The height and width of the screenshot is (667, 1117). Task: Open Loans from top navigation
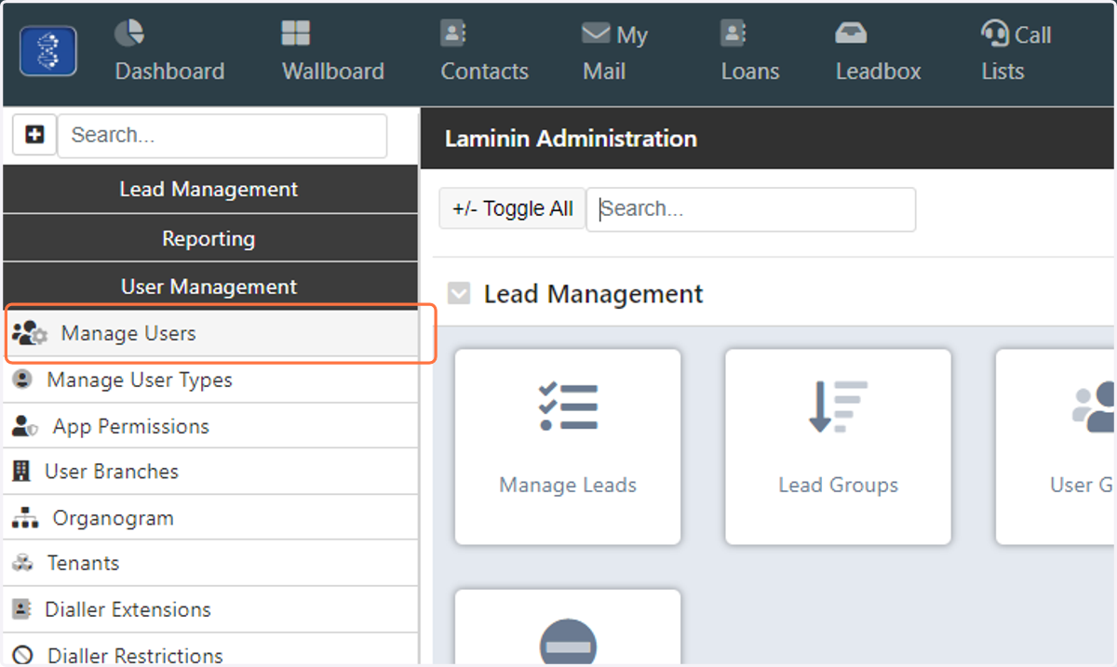pos(749,53)
